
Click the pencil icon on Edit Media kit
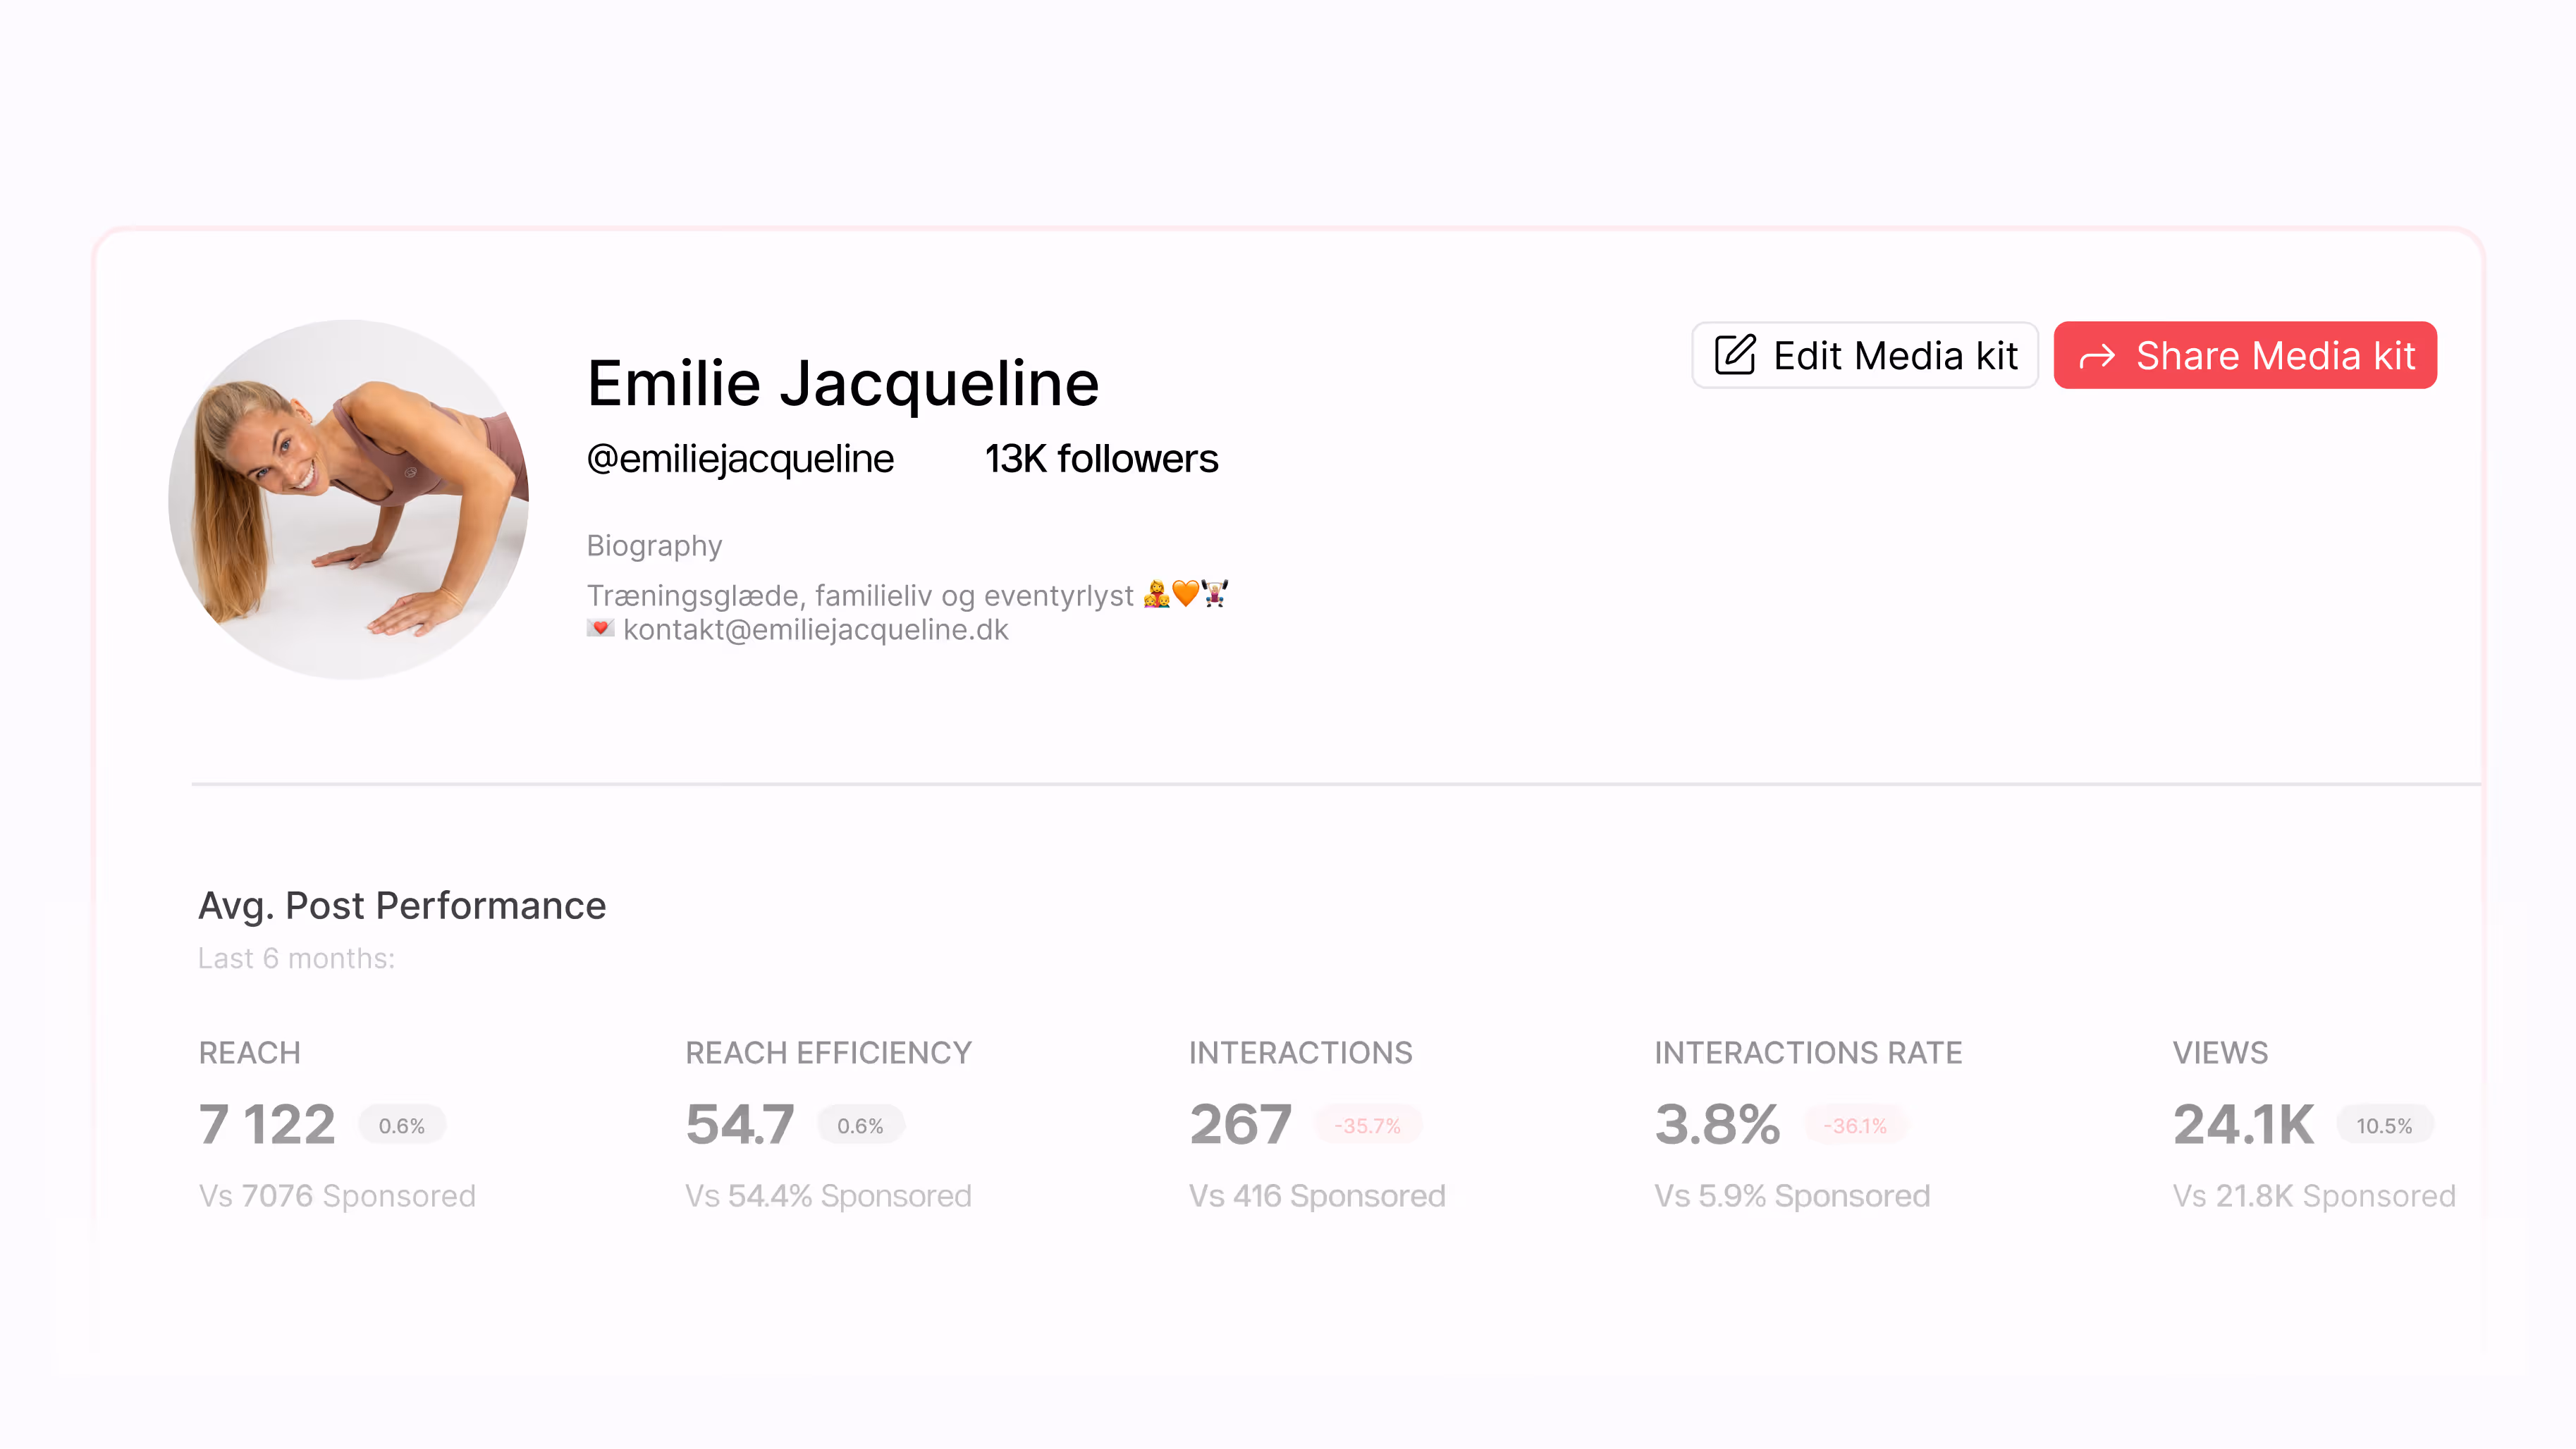1737,355
